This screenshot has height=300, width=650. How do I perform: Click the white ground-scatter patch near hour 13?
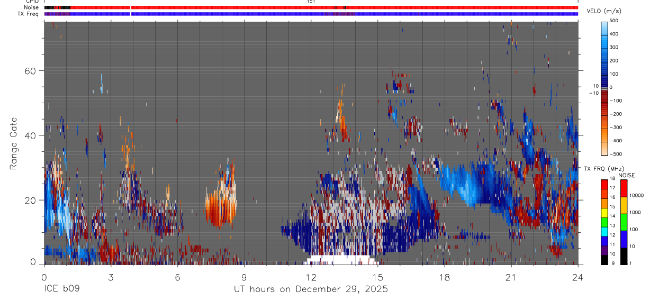click(x=342, y=260)
